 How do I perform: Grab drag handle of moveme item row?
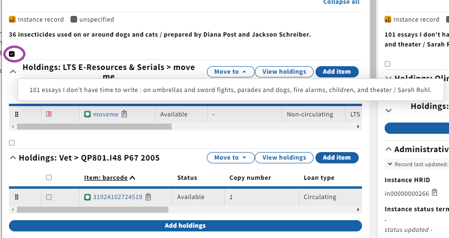point(16,115)
